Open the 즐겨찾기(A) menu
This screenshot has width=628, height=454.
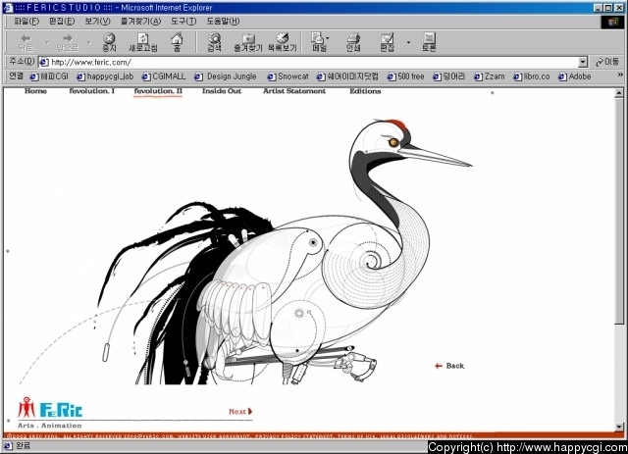click(x=140, y=22)
